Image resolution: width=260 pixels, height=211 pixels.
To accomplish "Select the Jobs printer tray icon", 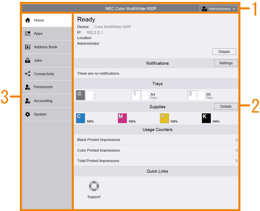I will (x=28, y=60).
